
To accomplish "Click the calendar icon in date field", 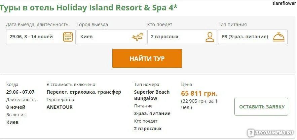I will point(68,37).
